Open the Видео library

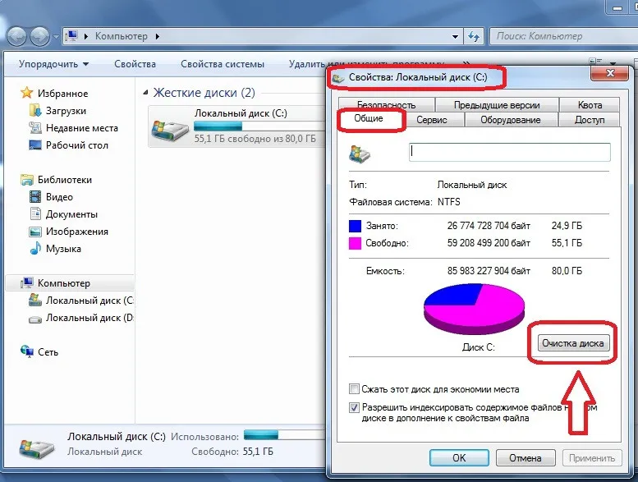tap(59, 197)
